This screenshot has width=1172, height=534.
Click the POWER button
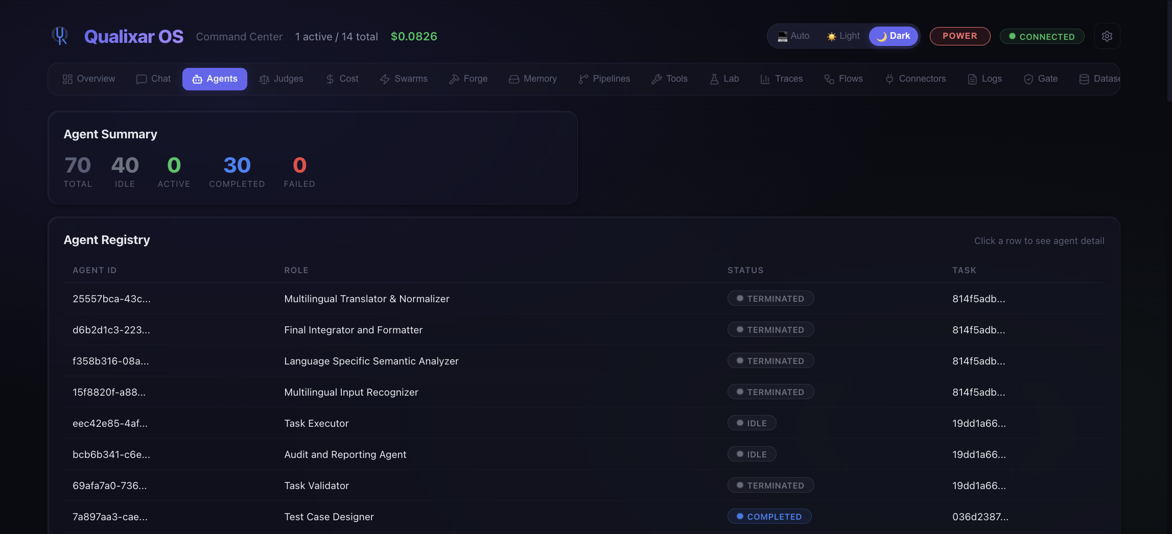[x=960, y=36]
